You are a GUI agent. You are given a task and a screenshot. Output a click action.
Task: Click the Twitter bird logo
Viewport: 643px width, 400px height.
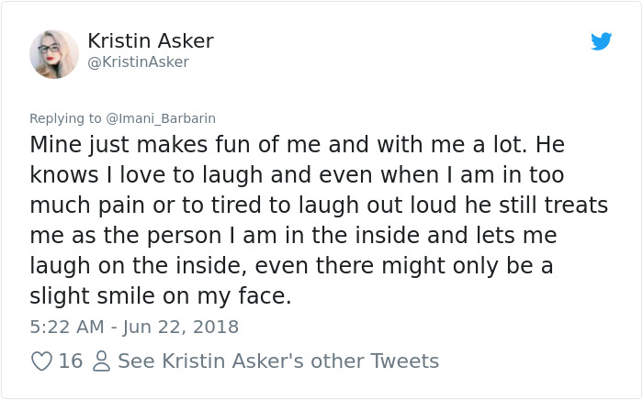point(601,41)
